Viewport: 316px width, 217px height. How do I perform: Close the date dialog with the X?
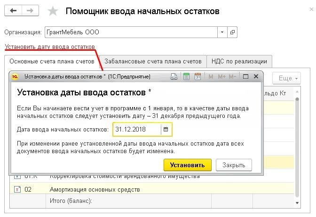256,77
